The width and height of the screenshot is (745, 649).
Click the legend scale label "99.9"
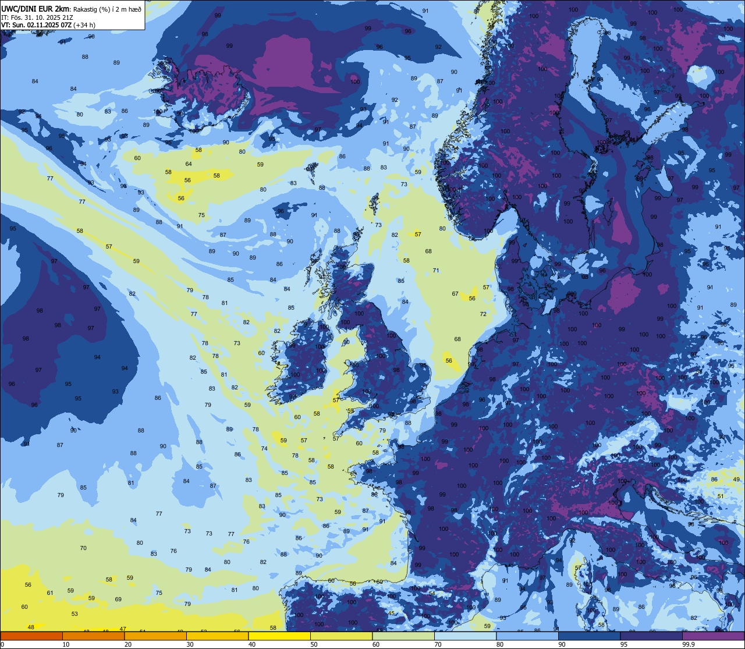click(x=689, y=644)
